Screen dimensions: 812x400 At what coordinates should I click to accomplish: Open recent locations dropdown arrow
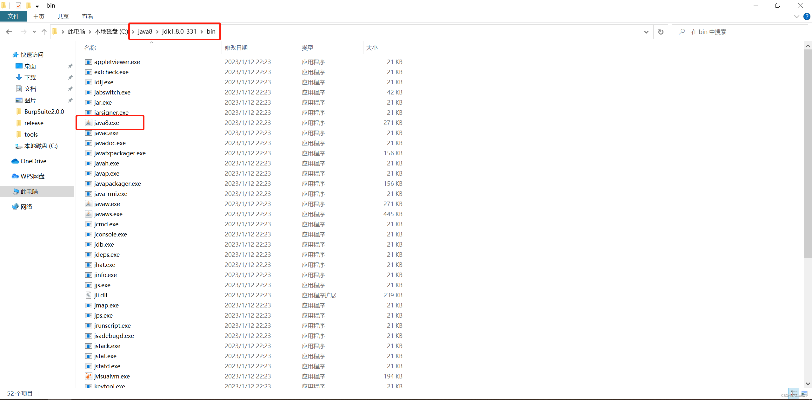pyautogui.click(x=34, y=32)
